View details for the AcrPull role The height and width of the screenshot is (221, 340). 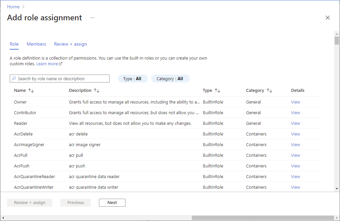tap(295, 155)
